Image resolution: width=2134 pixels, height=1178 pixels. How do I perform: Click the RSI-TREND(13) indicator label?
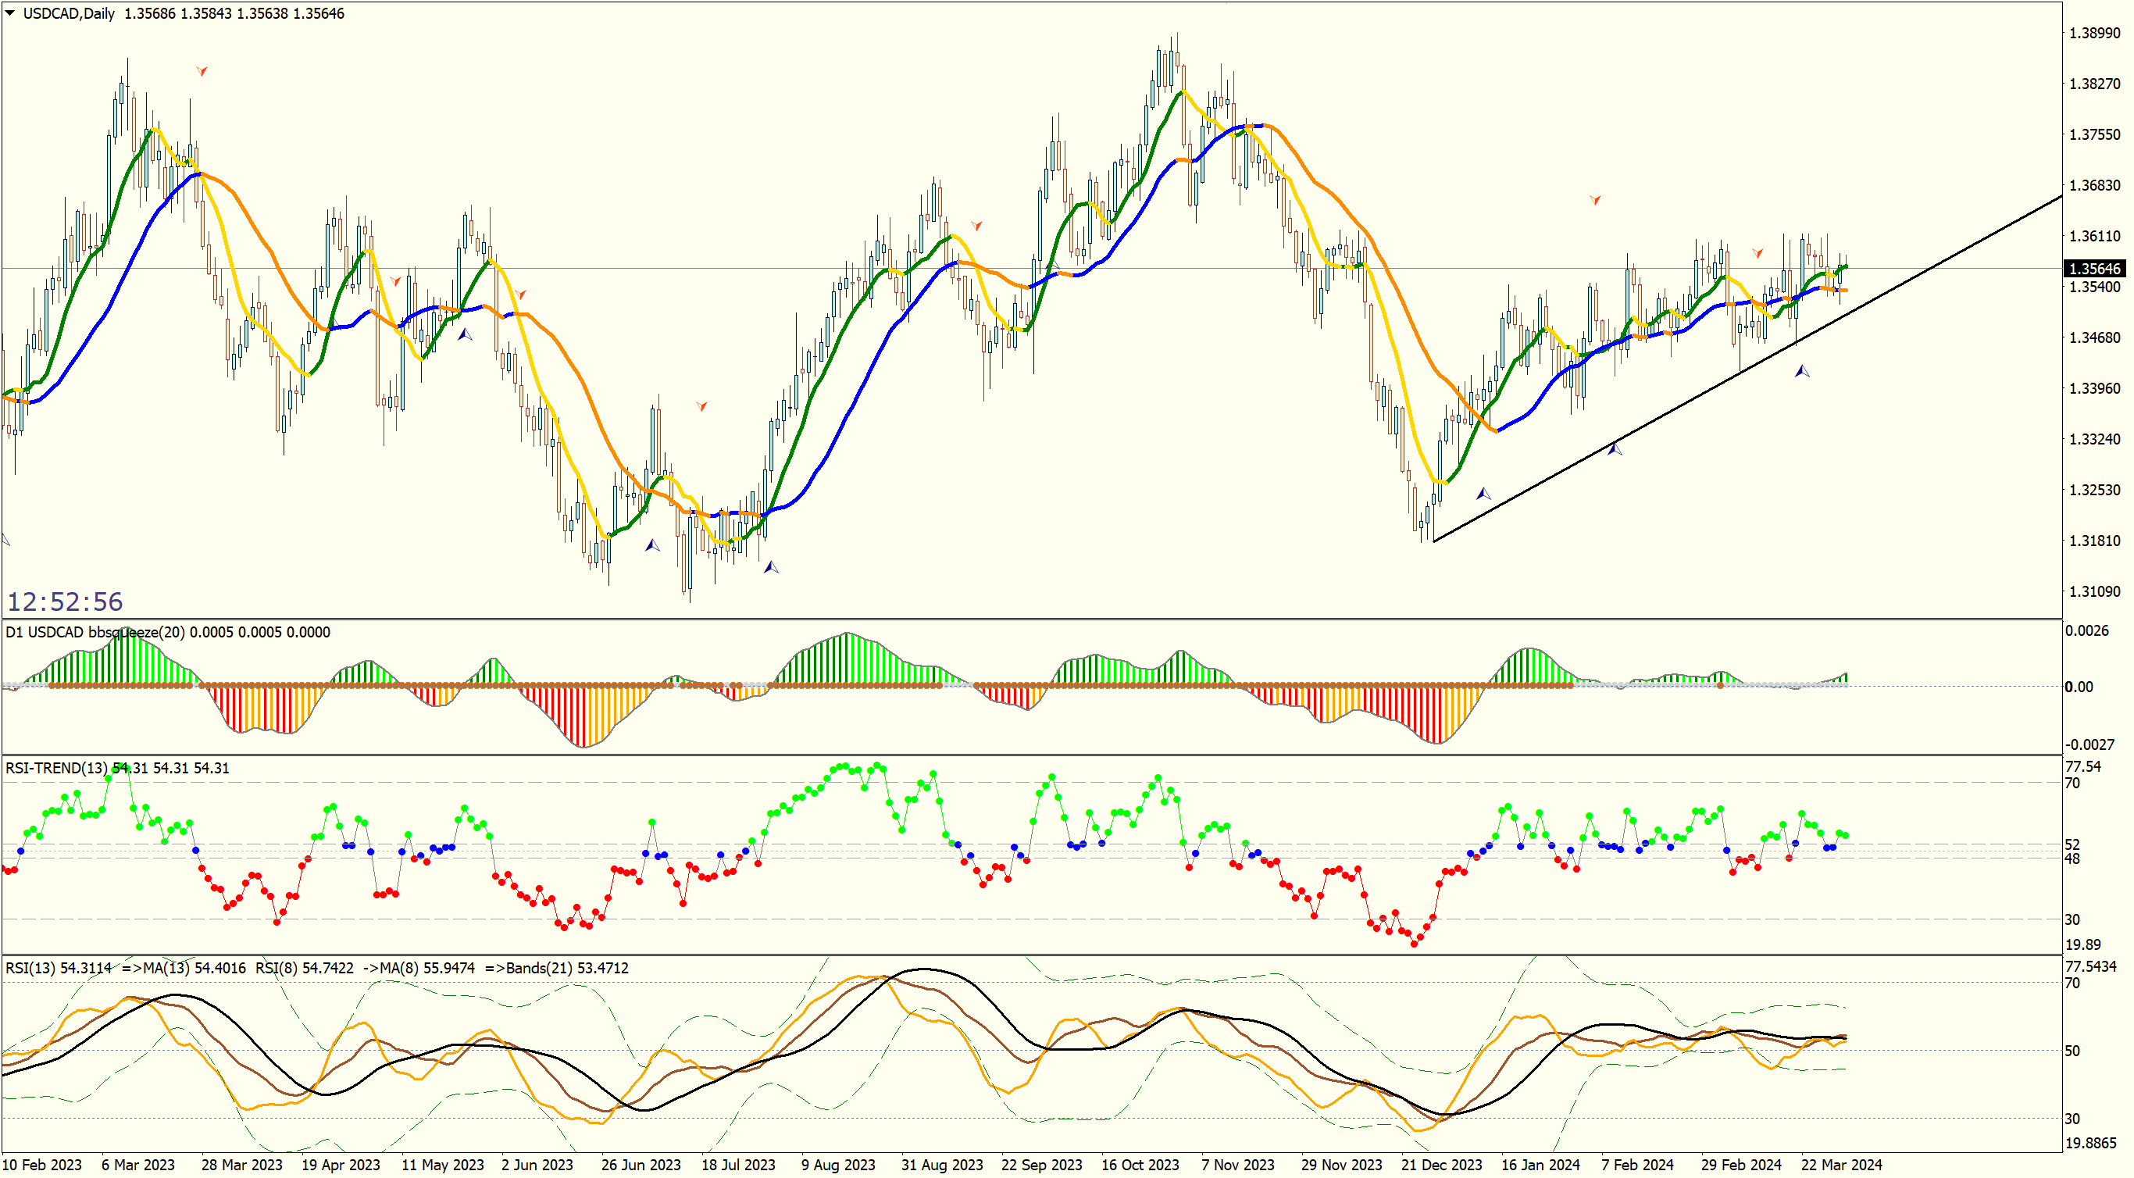point(55,768)
